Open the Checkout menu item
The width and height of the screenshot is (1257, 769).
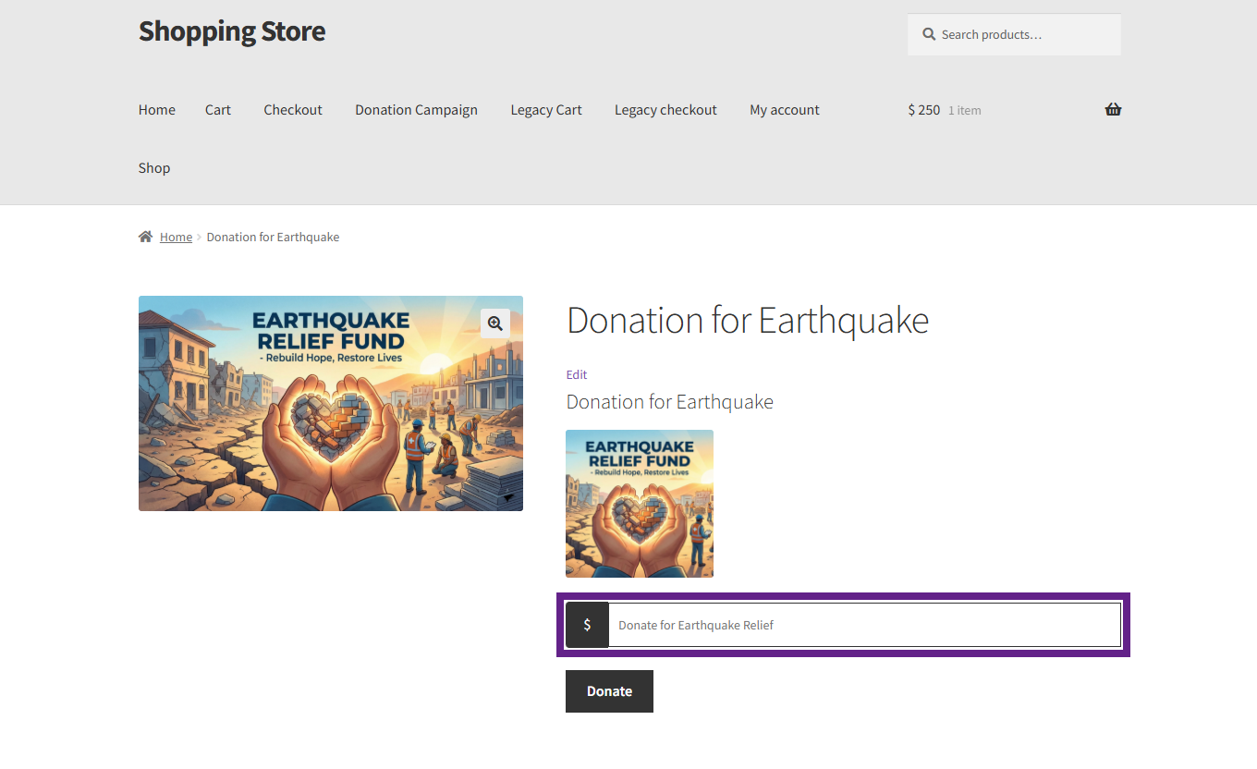[293, 110]
